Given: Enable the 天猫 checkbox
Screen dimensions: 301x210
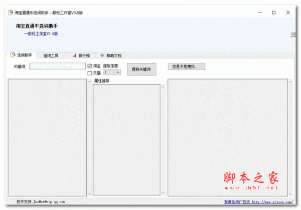Looking at the screenshot, I should [x=90, y=73].
